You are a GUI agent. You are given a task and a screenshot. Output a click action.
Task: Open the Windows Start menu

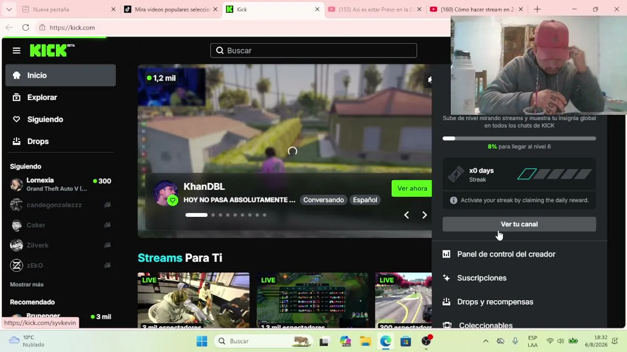pos(202,341)
